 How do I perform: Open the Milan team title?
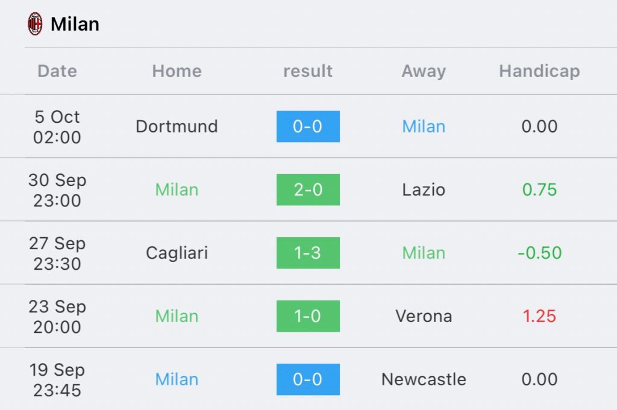(75, 24)
